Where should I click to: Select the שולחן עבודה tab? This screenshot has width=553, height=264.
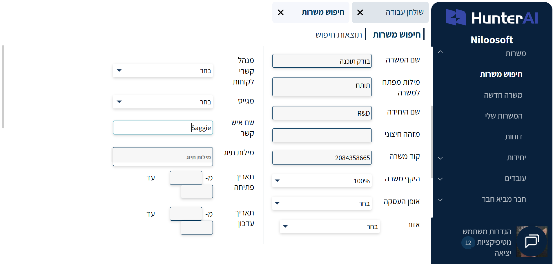[x=404, y=12]
